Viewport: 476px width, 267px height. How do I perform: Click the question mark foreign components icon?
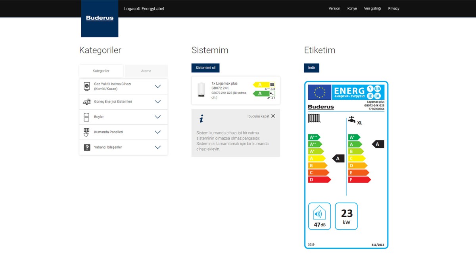click(87, 147)
